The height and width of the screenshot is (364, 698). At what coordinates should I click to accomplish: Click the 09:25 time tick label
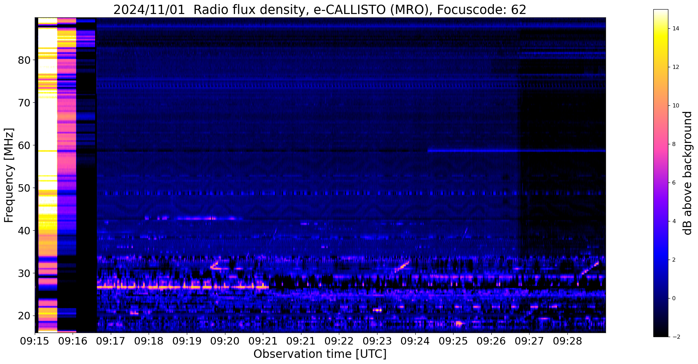pos(453,341)
